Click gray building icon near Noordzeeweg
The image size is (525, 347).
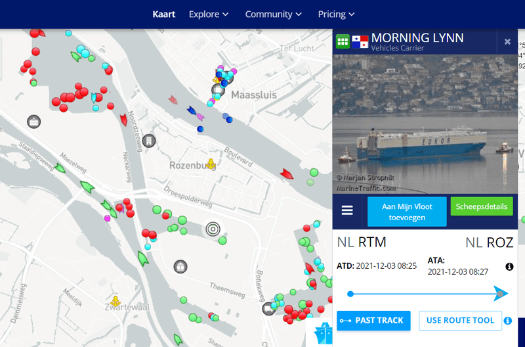[x=149, y=141]
